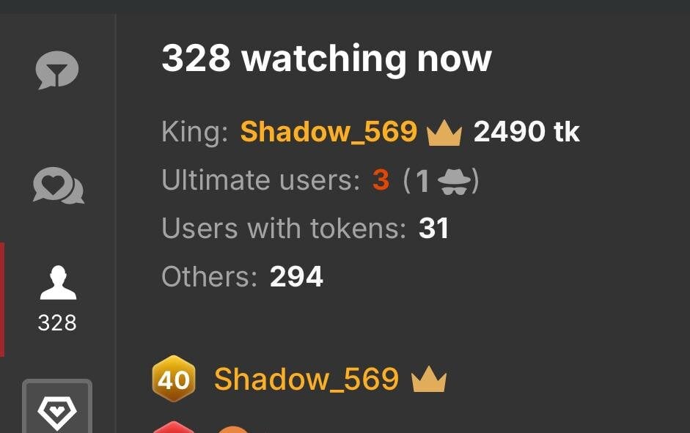Screen dimensions: 690x433
Task: Open the diamond heart button in sidebar
Action: 57,407
